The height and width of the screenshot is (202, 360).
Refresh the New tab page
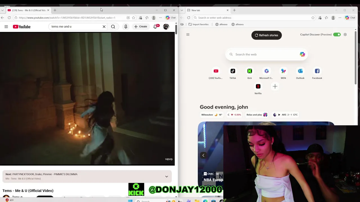[188, 18]
